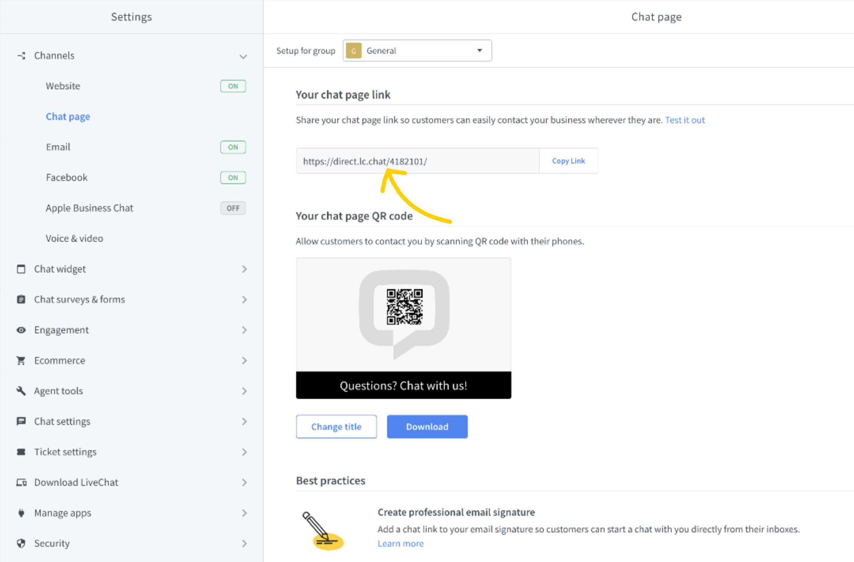Switch to the Facebook channel settings
The width and height of the screenshot is (854, 562).
click(x=66, y=177)
